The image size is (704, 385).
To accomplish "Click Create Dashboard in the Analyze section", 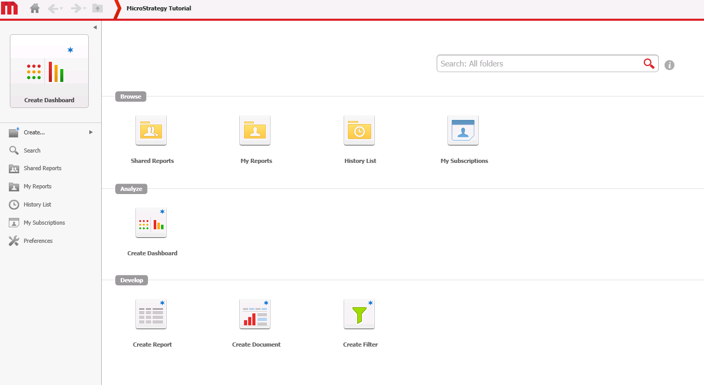I will 151,223.
